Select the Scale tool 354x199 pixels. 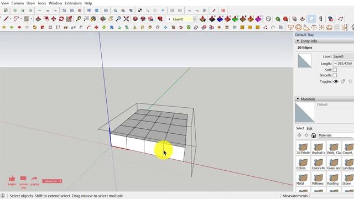click(x=69, y=19)
